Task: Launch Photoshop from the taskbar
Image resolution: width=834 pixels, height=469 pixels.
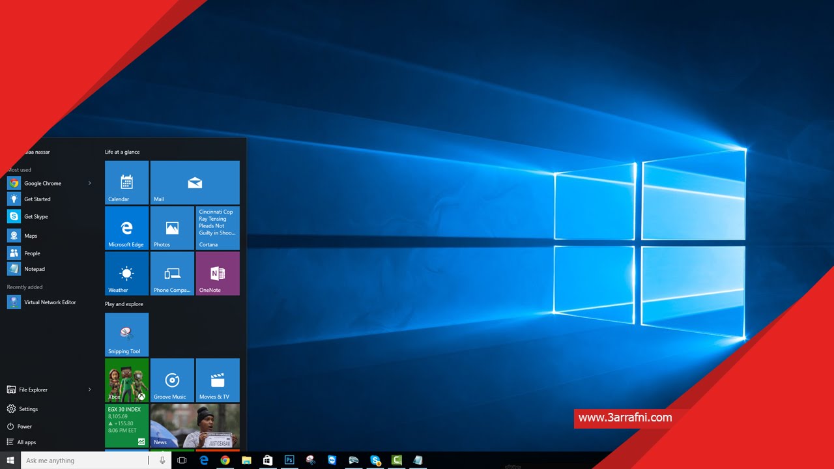Action: pyautogui.click(x=289, y=461)
